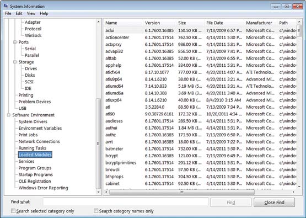
Task: Enable Search category names only checkbox
Action: click(x=96, y=211)
